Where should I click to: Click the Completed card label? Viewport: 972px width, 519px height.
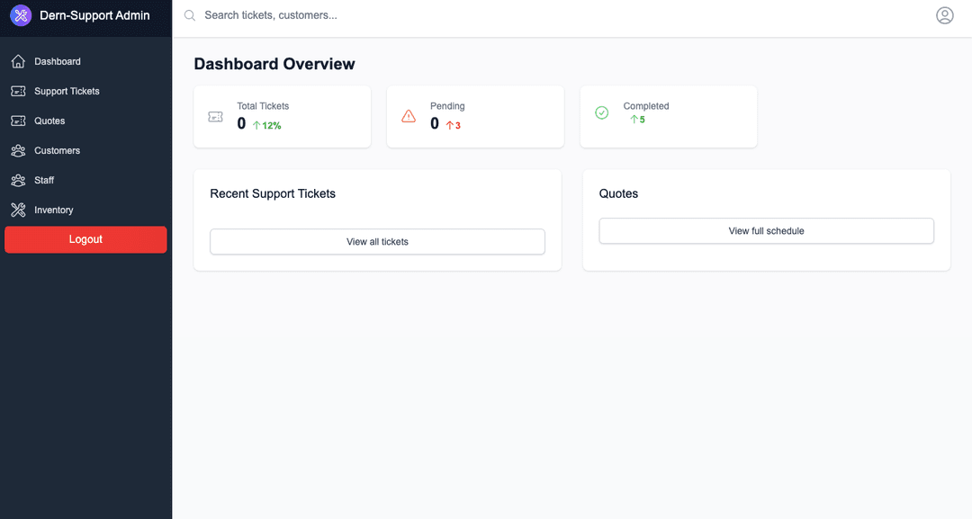646,106
